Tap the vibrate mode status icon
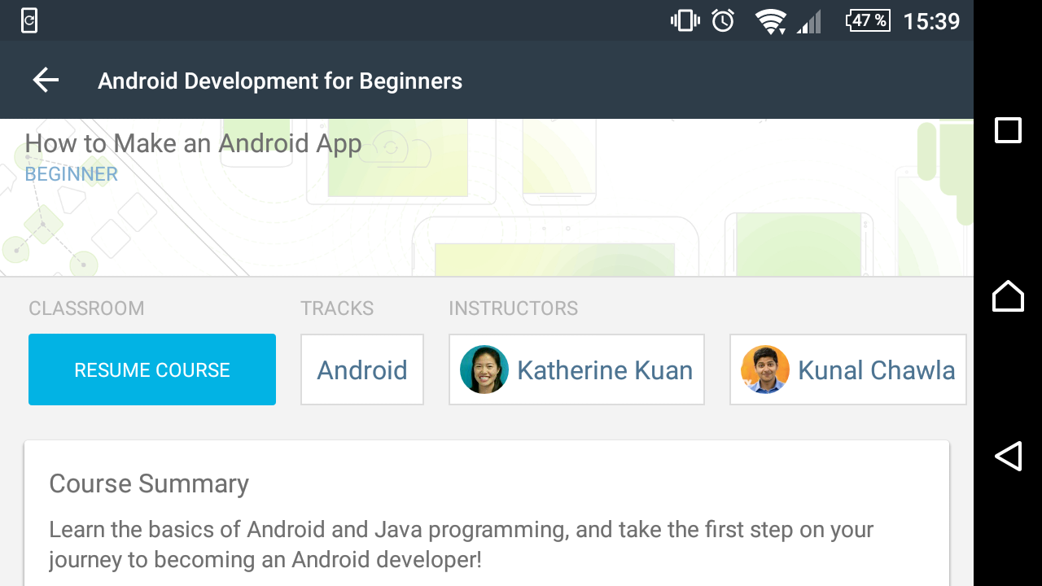Screen dimensions: 1042x586 coord(685,20)
